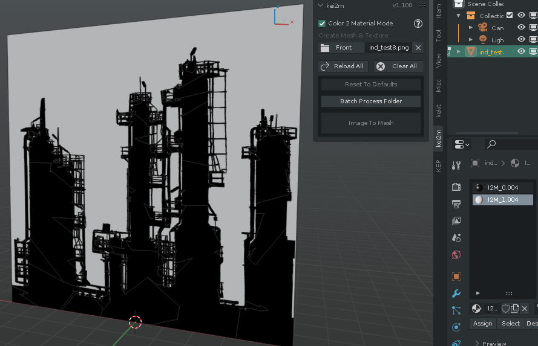Image resolution: width=538 pixels, height=346 pixels.
Task: Click the help question mark icon
Action: pos(418,24)
